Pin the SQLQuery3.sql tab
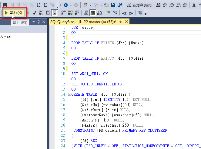201x149 pixels. [x=121, y=22]
